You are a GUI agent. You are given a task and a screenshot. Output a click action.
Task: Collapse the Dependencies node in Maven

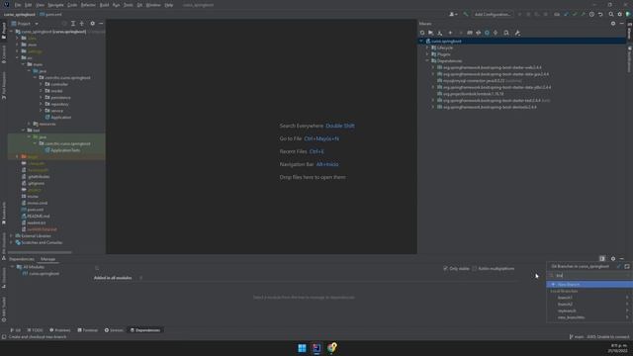[x=427, y=61]
